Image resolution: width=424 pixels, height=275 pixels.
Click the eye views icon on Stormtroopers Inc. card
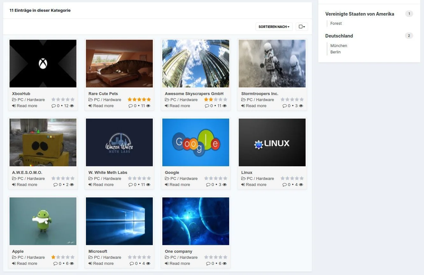[x=301, y=106]
